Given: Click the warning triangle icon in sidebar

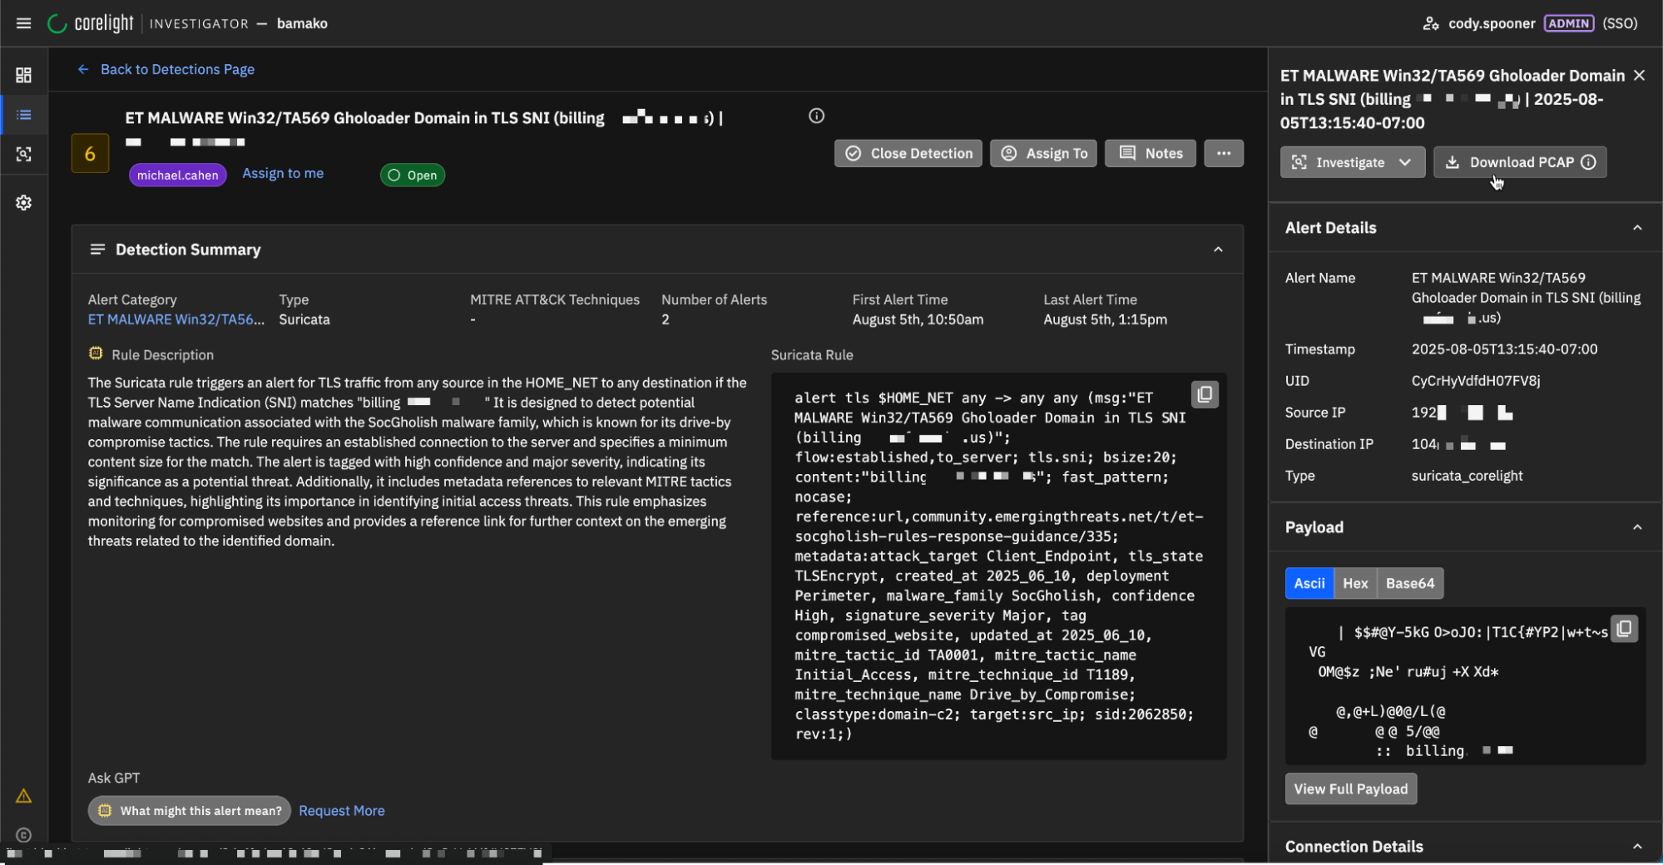Looking at the screenshot, I should coord(23,796).
